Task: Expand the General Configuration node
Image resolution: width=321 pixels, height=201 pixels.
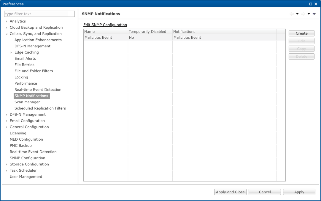Action: click(7, 127)
